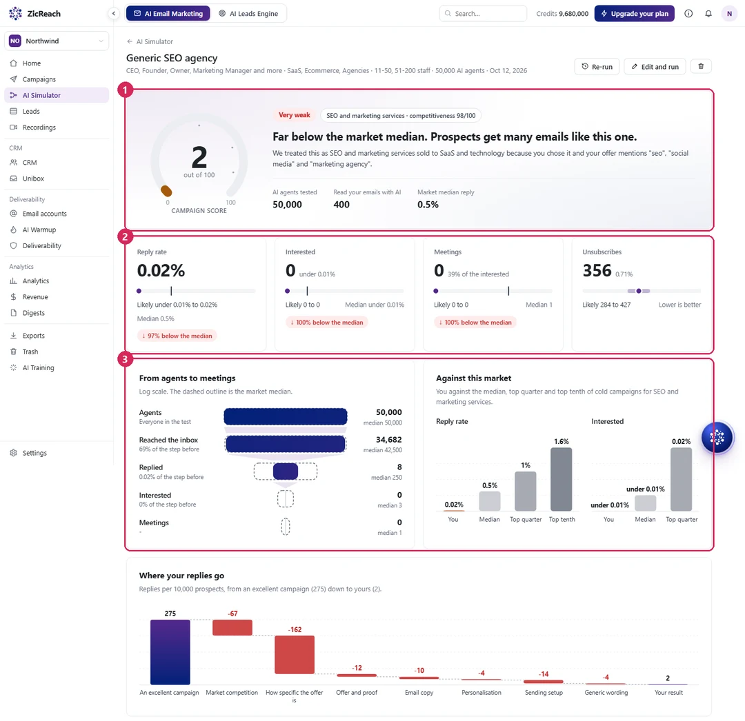Click the Unsubscribes range bar
Image resolution: width=745 pixels, height=721 pixels.
click(642, 290)
